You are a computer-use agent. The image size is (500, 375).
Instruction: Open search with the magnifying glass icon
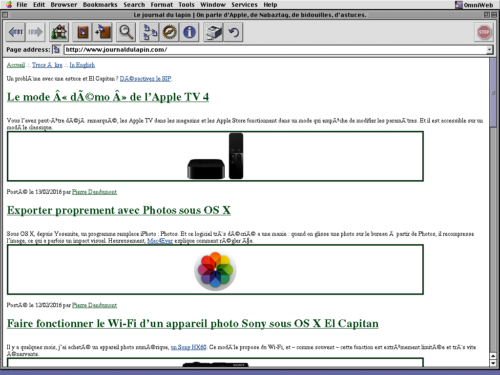(x=126, y=32)
